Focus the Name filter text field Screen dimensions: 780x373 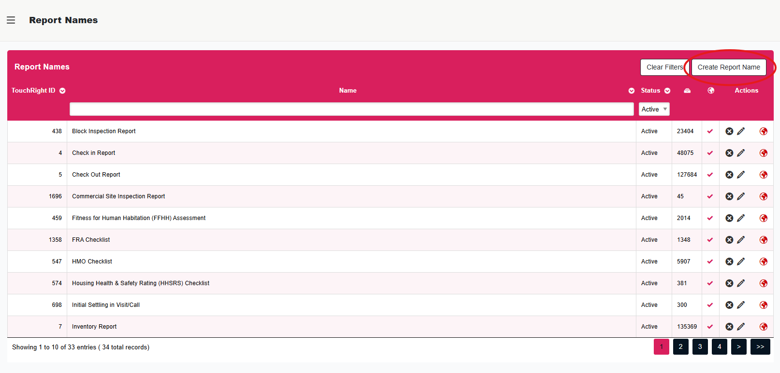click(x=352, y=109)
